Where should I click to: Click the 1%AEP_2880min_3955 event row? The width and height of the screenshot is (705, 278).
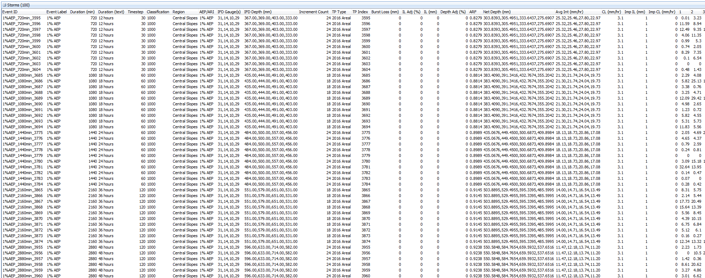point(22,247)
